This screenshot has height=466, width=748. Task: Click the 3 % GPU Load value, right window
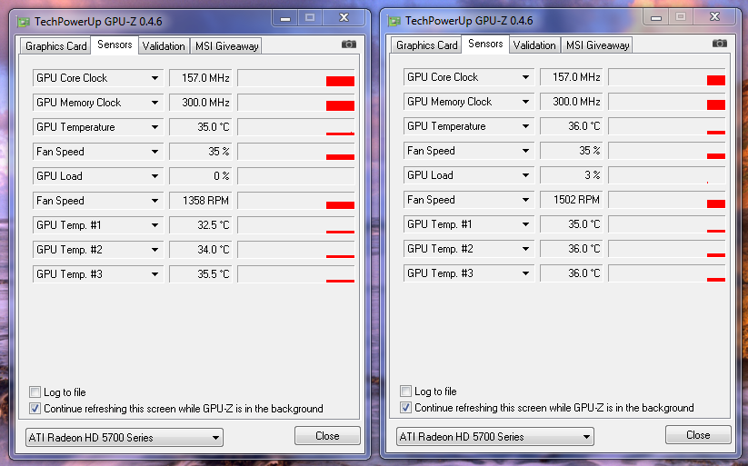point(572,175)
